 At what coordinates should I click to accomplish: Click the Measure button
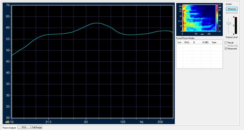coord(232,9)
